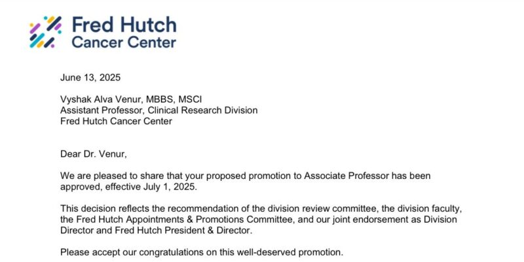Click the 'Assistant Professor' title line
524x262 pixels.
tap(102, 110)
